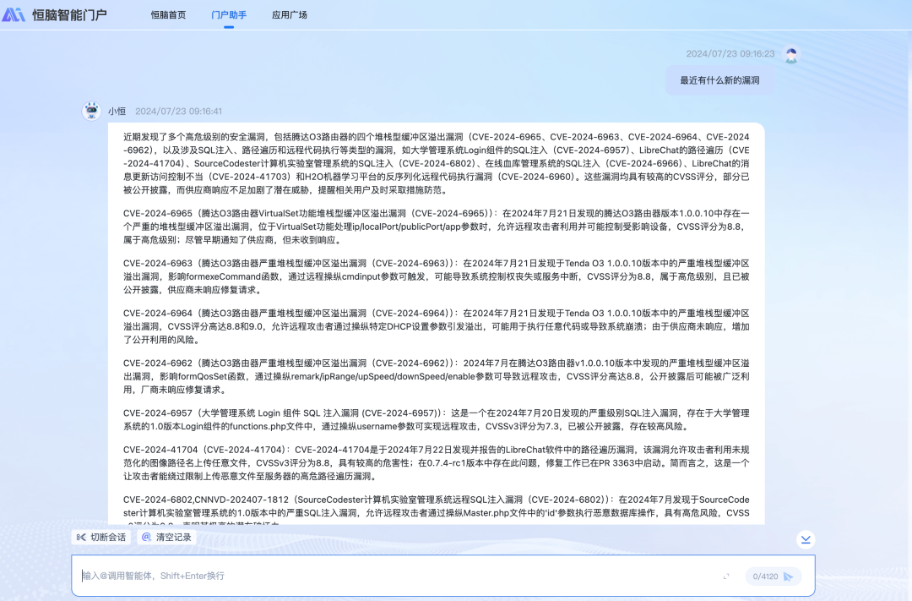Expand the input box with resize icon
The width and height of the screenshot is (912, 601).
pos(726,576)
